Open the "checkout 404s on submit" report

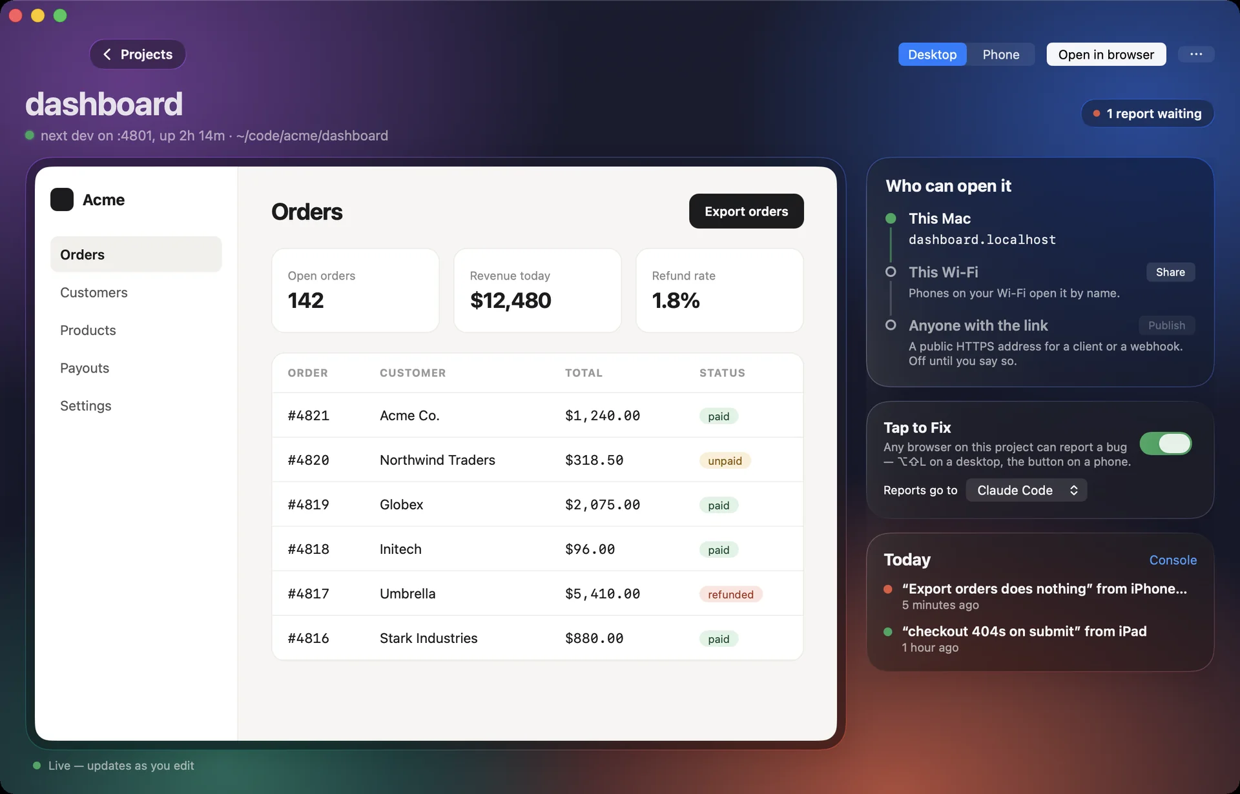(1040, 639)
